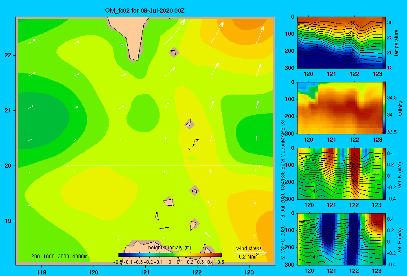Click the 'salinity' colorbar axis label

coord(400,108)
